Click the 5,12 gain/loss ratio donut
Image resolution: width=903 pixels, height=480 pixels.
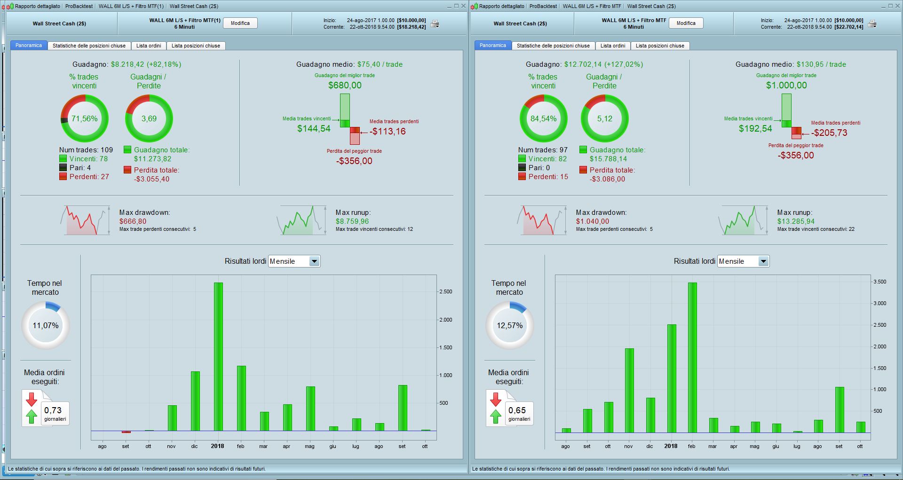[605, 118]
